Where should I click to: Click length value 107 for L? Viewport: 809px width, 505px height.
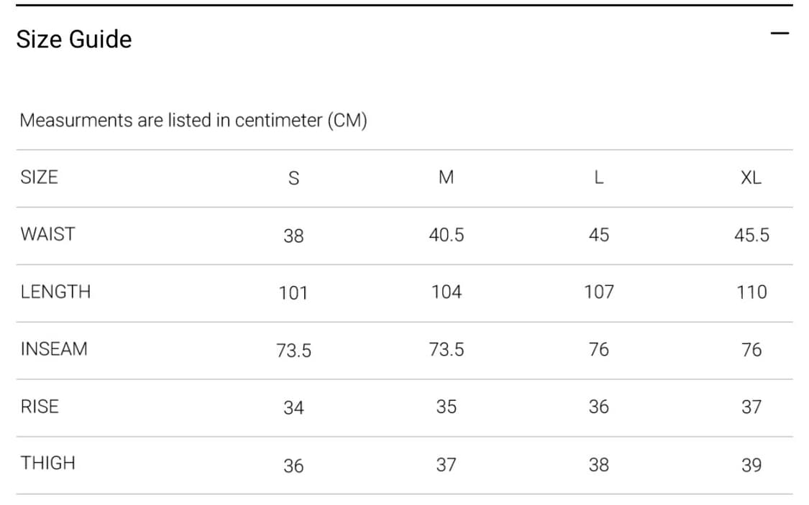coord(598,292)
